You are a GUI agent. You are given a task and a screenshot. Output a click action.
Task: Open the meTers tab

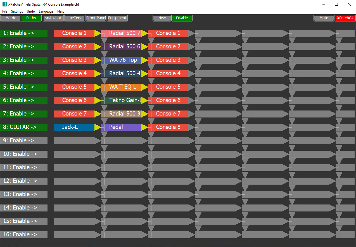pos(75,18)
